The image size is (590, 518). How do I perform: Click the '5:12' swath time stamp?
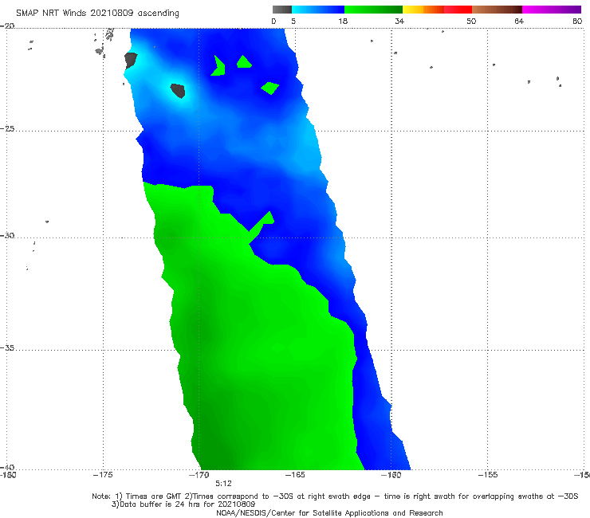(x=223, y=484)
